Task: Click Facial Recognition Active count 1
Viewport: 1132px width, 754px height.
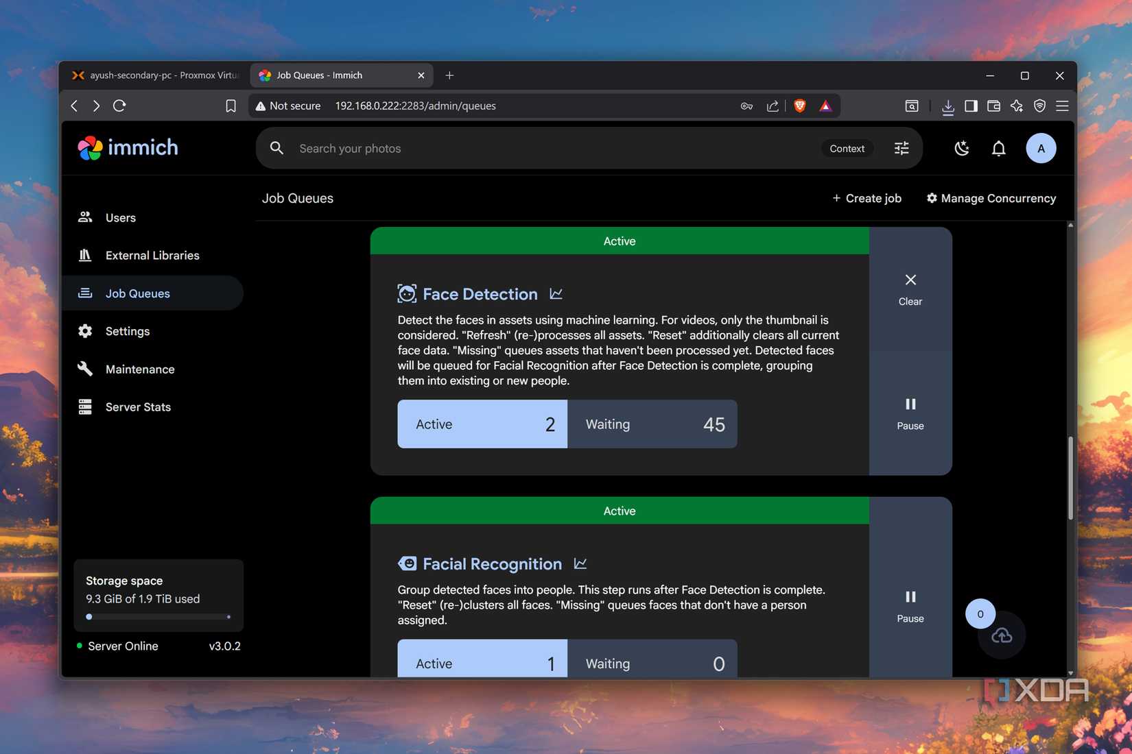Action: [x=482, y=659]
